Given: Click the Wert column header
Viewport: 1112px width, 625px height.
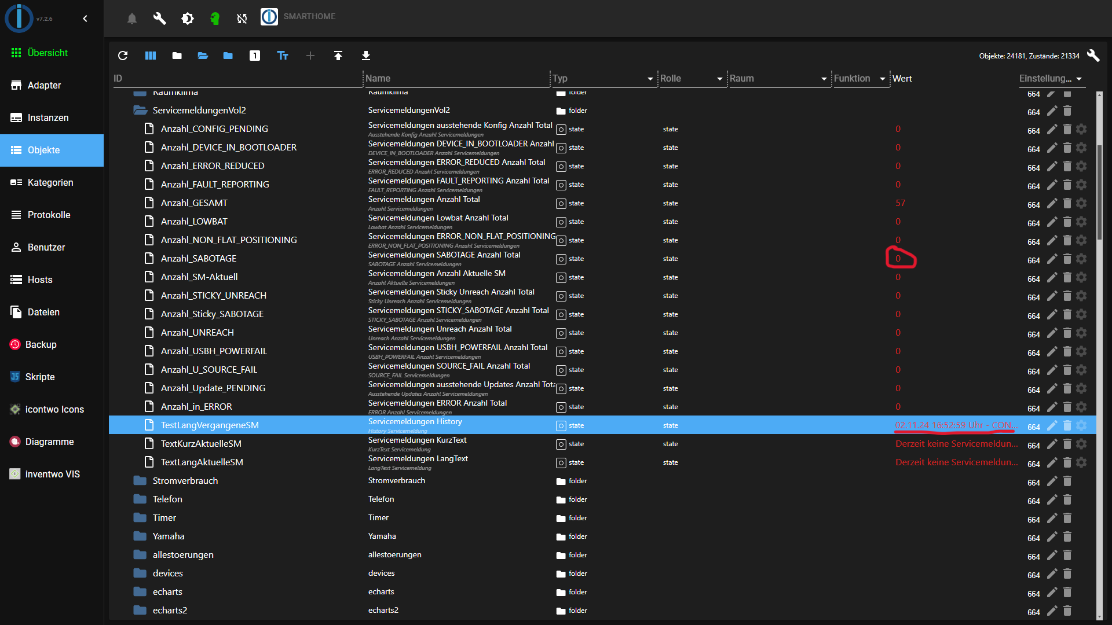Looking at the screenshot, I should pos(902,79).
